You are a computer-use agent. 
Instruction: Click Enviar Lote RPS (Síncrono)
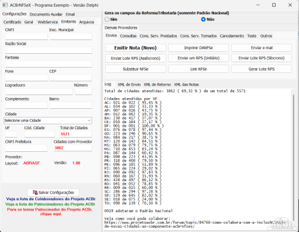pos(261,58)
